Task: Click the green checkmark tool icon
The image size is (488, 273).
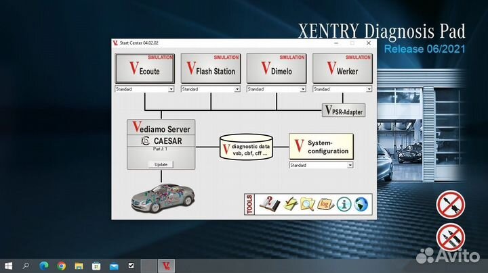Action: [290, 205]
